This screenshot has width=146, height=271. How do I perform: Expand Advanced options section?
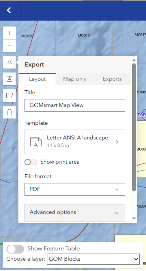[75, 213]
